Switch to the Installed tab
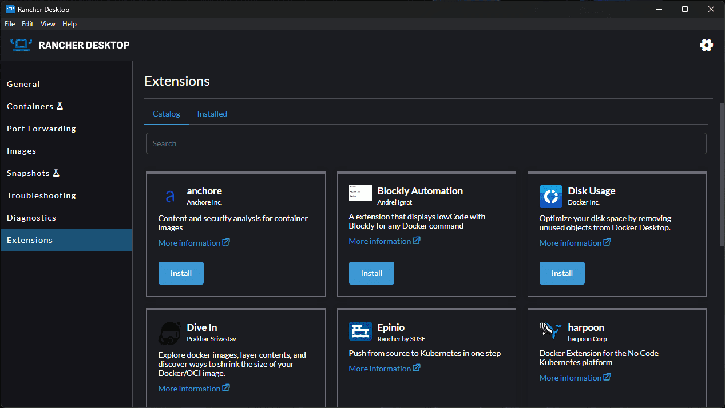This screenshot has width=725, height=408. pos(212,114)
